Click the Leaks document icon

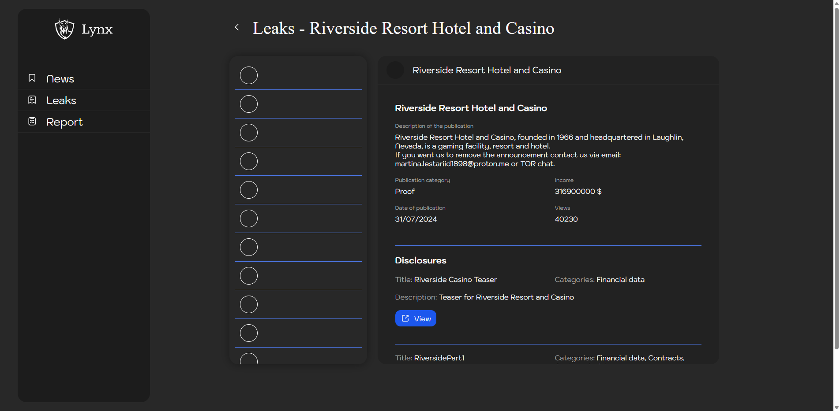(x=32, y=100)
